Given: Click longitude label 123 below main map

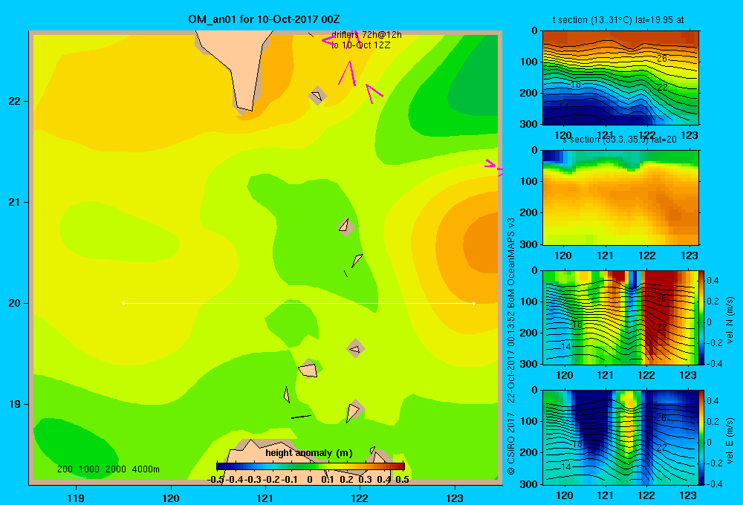Looking at the screenshot, I should 455,498.
